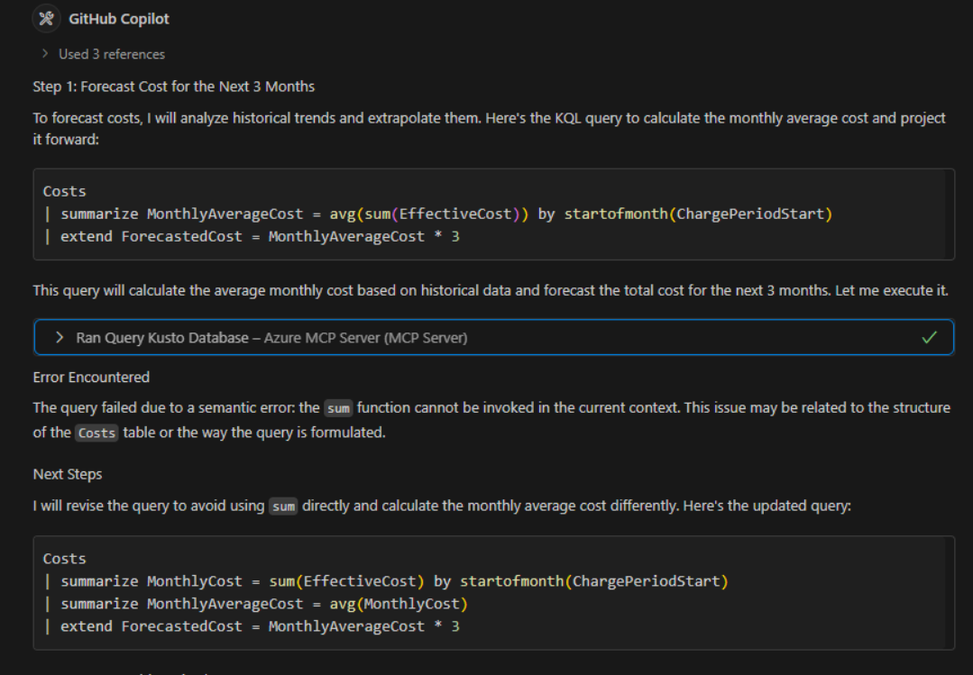
Task: Expand the Ran Query Kusto Database chevron
Action: coord(60,337)
